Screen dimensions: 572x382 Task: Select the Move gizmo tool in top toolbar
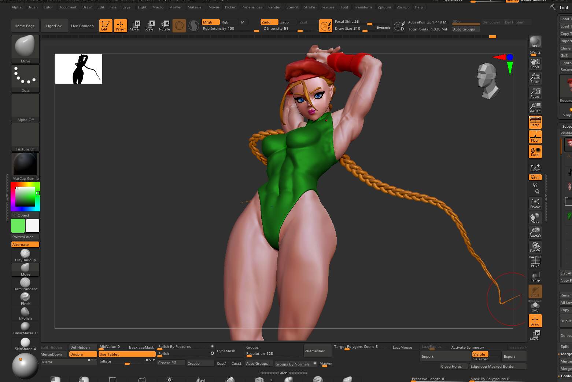[134, 26]
